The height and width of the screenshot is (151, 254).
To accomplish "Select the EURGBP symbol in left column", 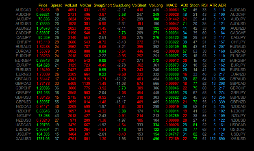I will click(23, 60).
